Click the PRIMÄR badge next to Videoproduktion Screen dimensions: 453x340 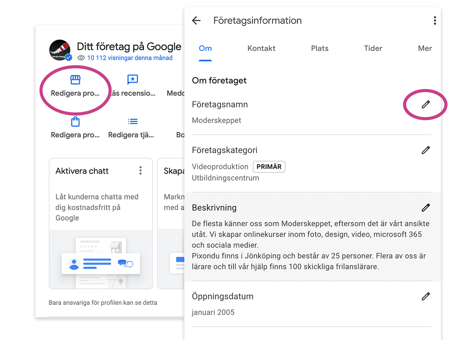269,167
